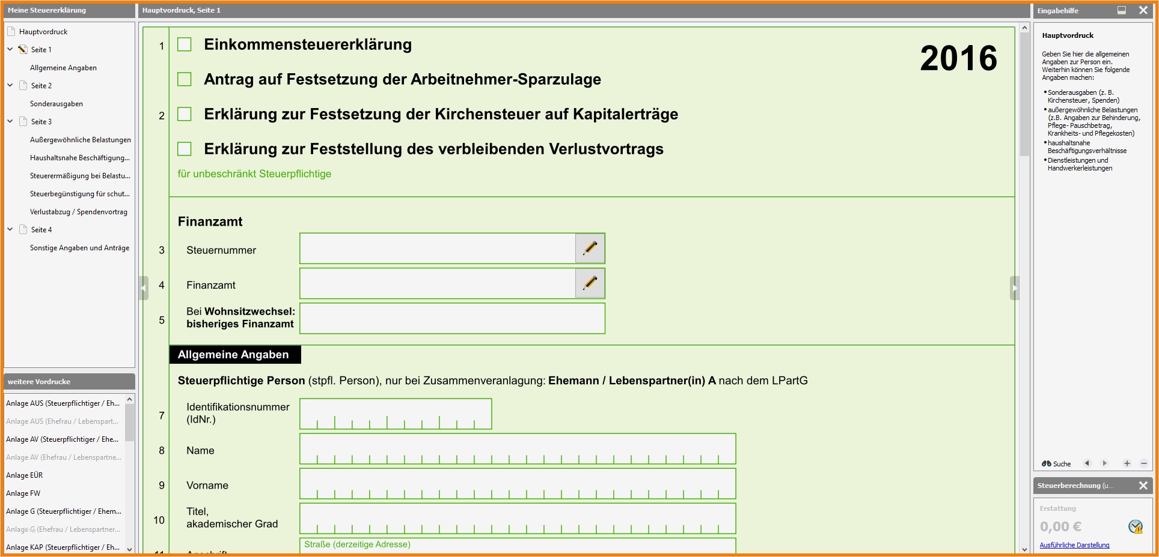Image resolution: width=1159 pixels, height=557 pixels.
Task: Collapse the Seite 4 tree node
Action: coord(9,229)
